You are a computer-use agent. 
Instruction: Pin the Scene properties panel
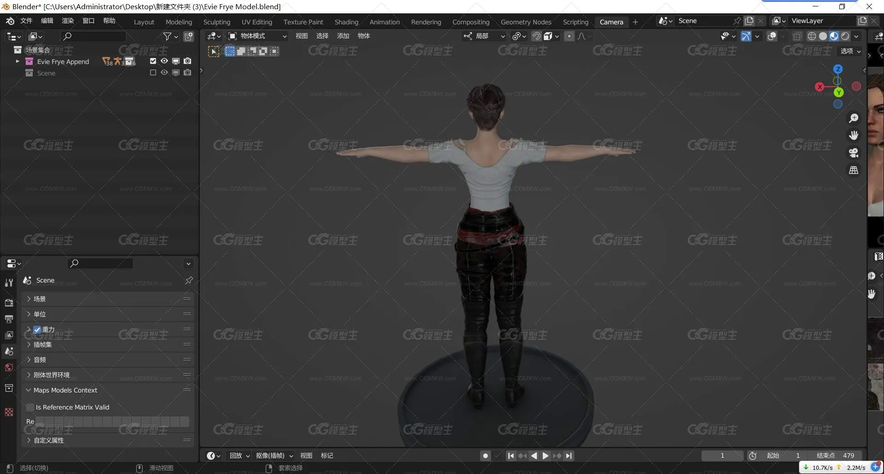[x=189, y=280]
